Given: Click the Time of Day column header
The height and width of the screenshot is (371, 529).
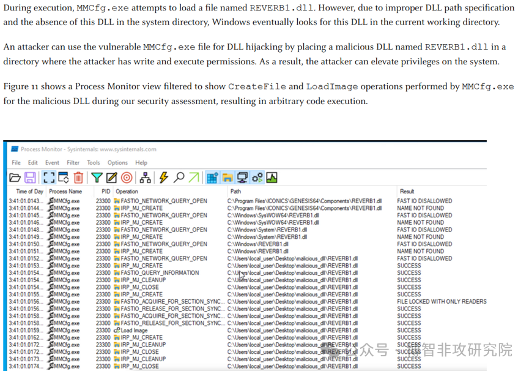Looking at the screenshot, I should point(29,192).
